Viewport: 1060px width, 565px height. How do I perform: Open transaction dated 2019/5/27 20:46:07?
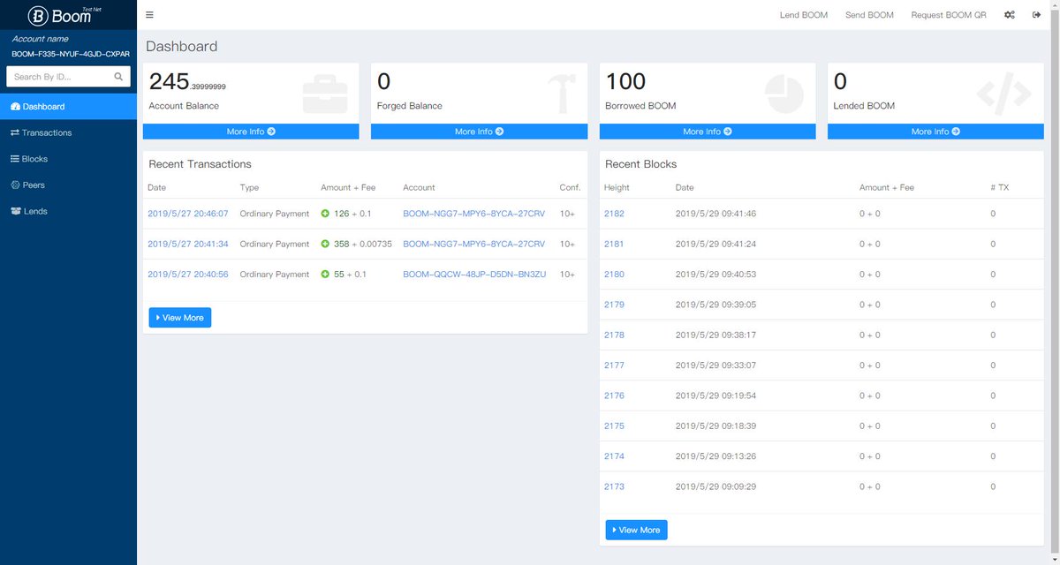[x=187, y=214]
